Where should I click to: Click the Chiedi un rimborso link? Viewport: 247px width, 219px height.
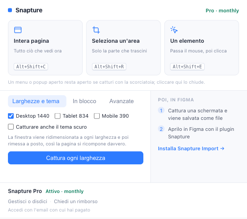[x=75, y=201]
